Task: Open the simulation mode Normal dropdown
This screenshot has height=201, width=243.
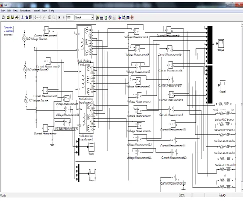Action: coord(84,17)
